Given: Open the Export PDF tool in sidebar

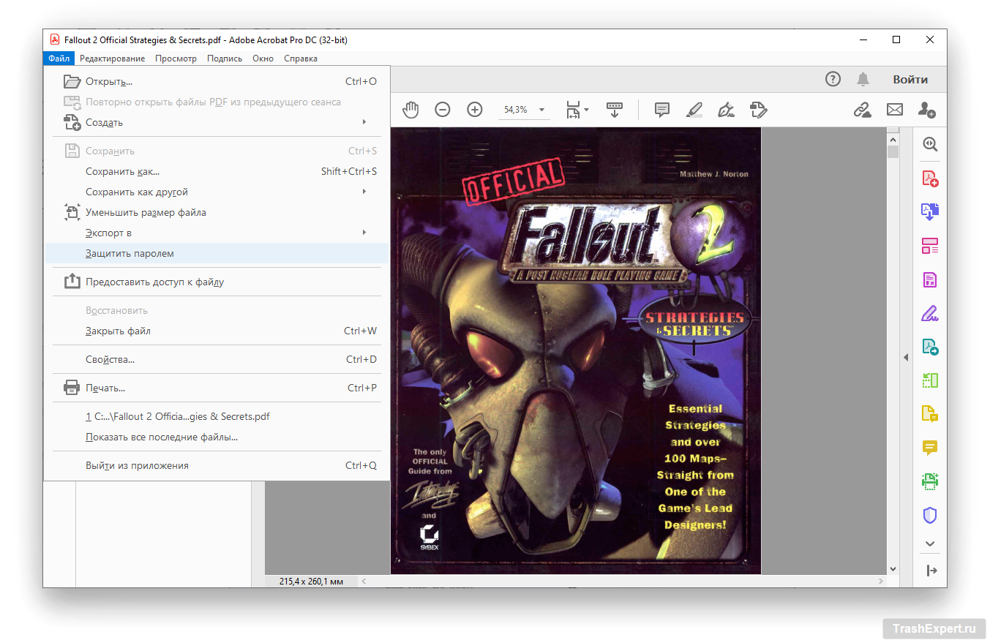Looking at the screenshot, I should [930, 347].
